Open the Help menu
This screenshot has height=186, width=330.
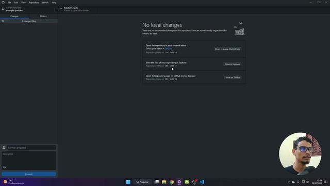tap(54, 3)
